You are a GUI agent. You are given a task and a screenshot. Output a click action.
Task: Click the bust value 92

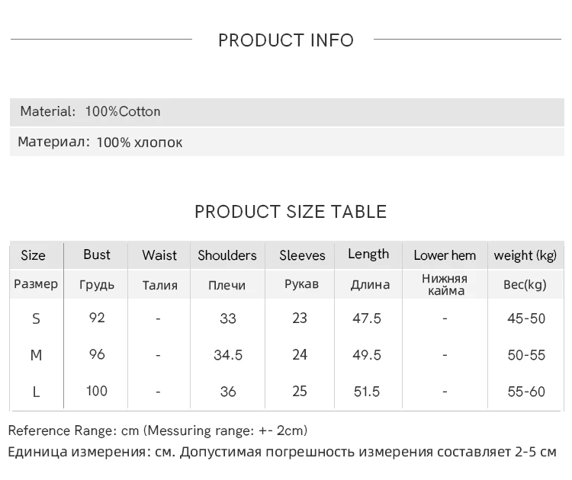(x=97, y=317)
